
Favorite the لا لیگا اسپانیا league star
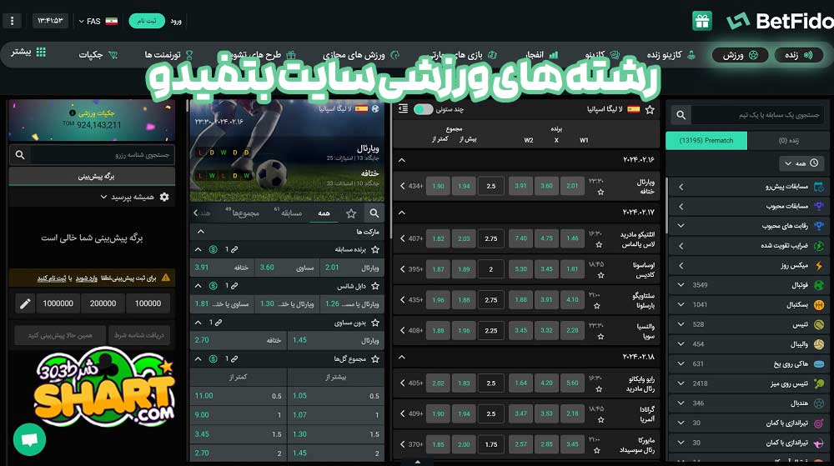tap(650, 109)
